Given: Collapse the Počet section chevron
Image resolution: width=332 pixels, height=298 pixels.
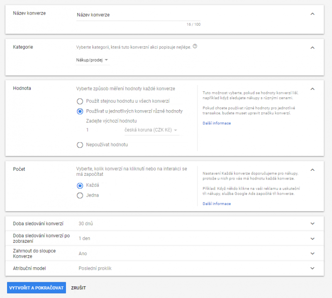Looking at the screenshot, I should [x=312, y=170].
